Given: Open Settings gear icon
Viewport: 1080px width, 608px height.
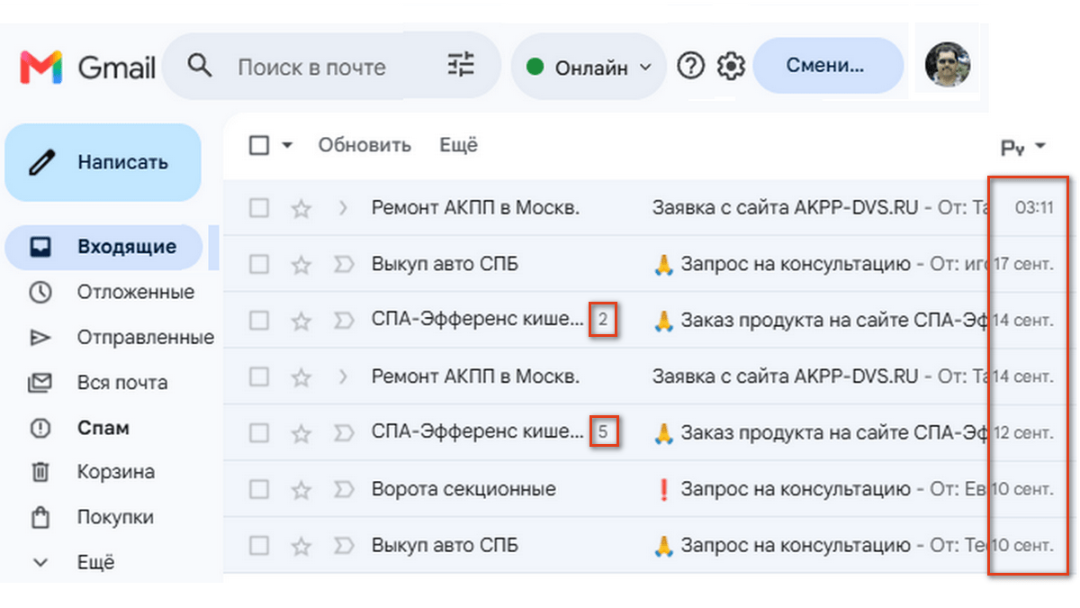Looking at the screenshot, I should click(732, 66).
